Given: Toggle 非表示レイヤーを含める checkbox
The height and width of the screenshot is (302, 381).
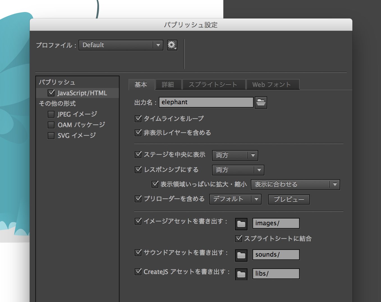Looking at the screenshot, I should pos(138,133).
